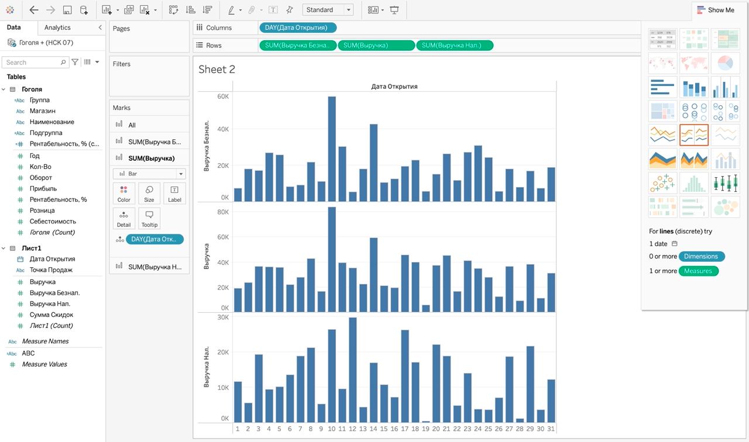
Task: Select treemap chart in Show Me
Action: point(663,111)
